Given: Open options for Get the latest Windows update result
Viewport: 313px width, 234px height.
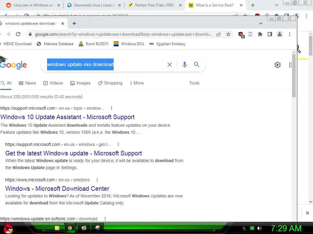Looking at the screenshot, I should point(118,144).
